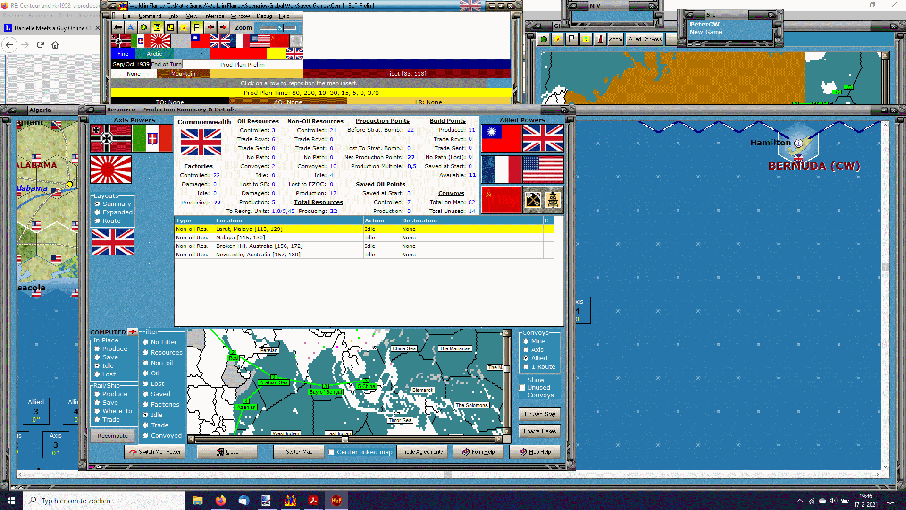Adjust the Zoom slider
The image size is (906, 510).
[x=280, y=28]
